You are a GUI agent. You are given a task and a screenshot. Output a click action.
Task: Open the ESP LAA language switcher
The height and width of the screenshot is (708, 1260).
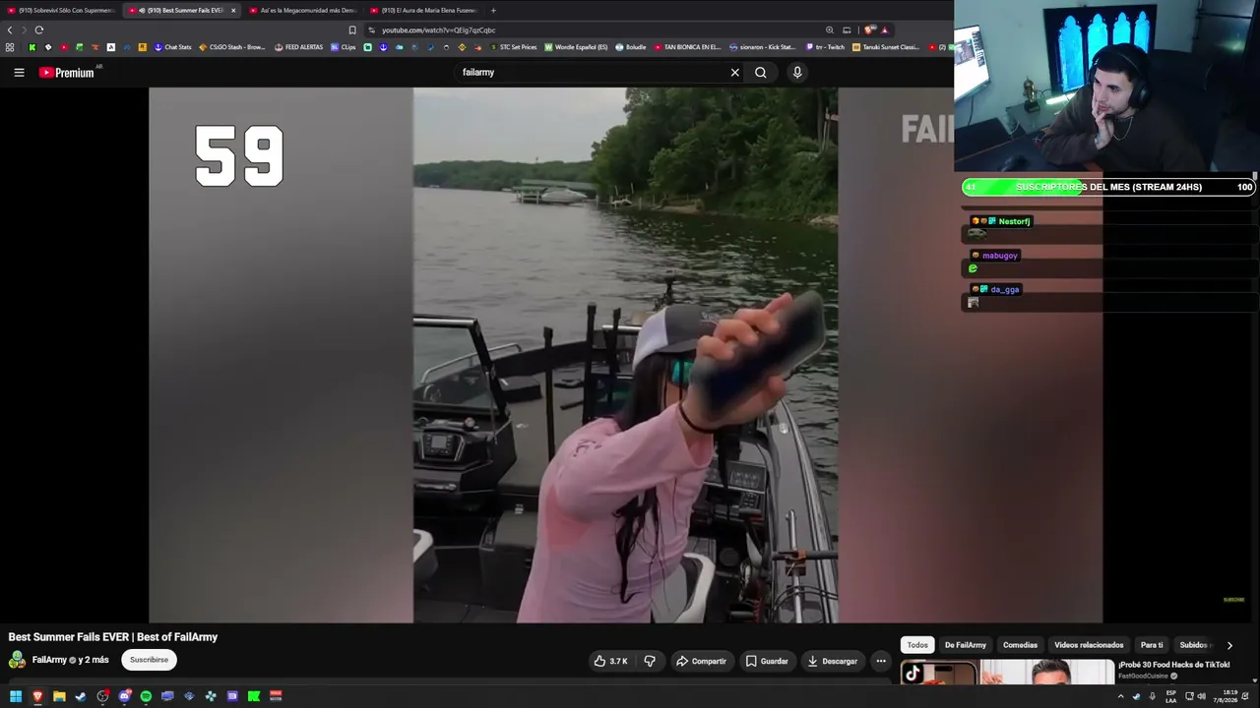tap(1171, 696)
